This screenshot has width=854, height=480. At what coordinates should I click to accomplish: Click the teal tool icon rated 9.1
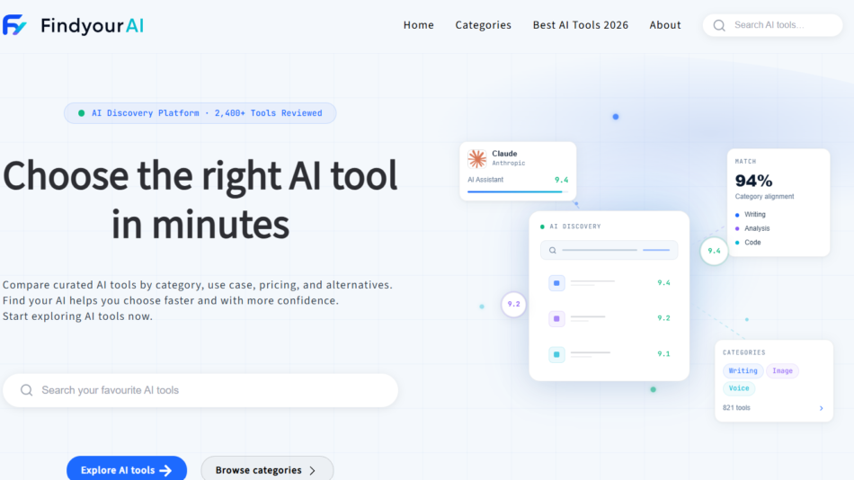click(556, 355)
